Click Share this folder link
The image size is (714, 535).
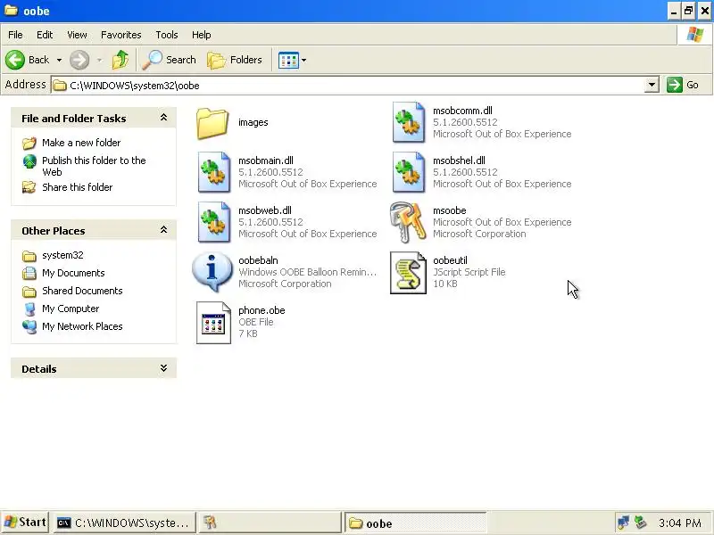(78, 187)
